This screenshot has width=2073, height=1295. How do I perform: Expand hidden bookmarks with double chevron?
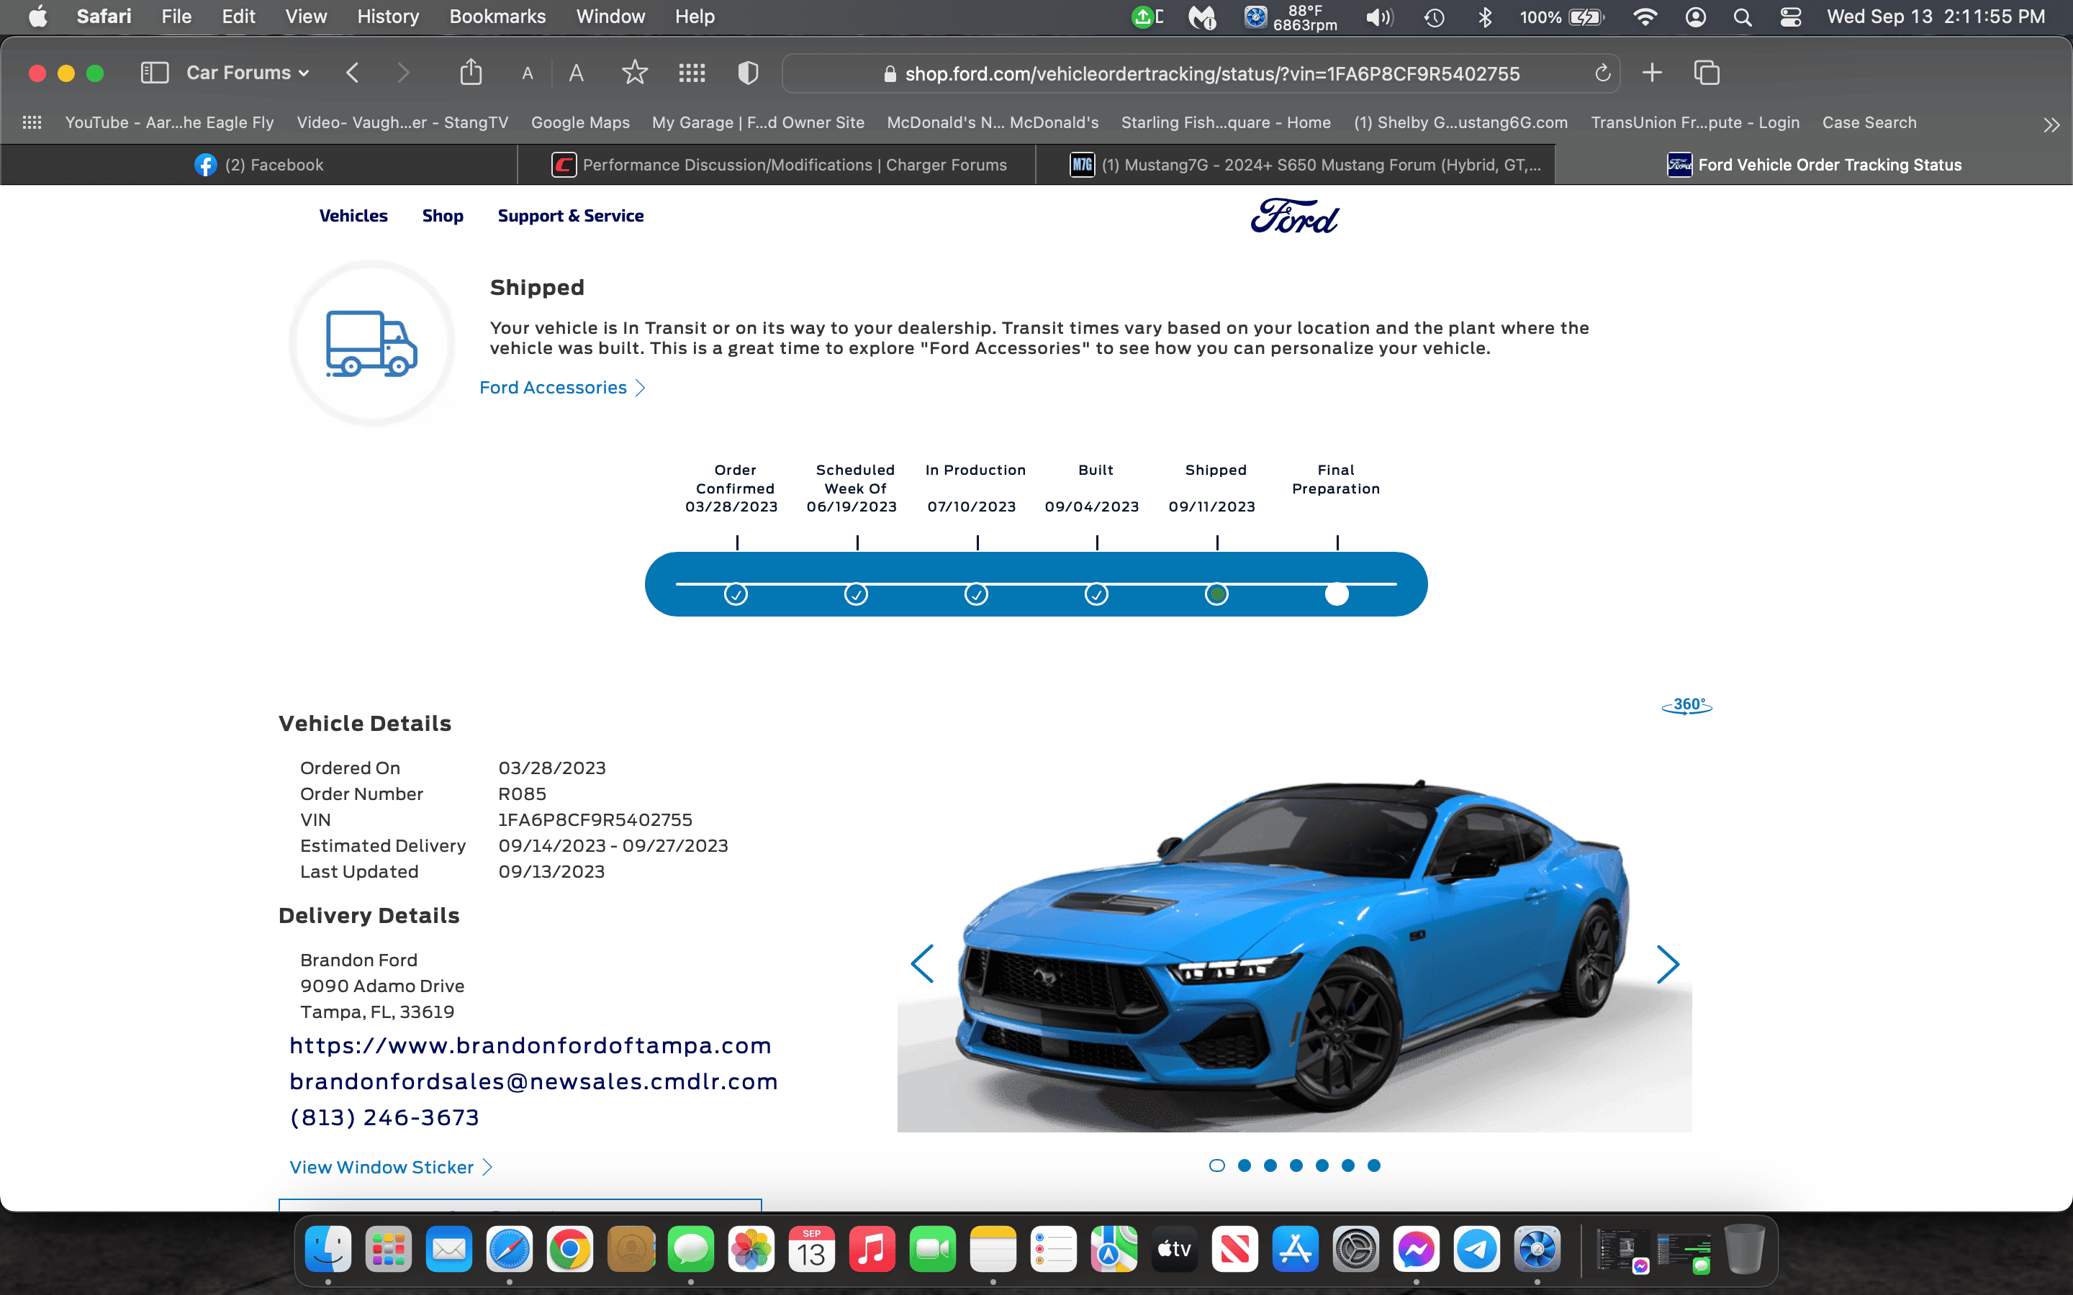coord(2051,125)
